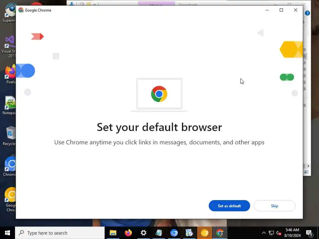Click the blue help question mark icon
Image resolution: width=319 pixels, height=239 pixels.
[x=307, y=13]
